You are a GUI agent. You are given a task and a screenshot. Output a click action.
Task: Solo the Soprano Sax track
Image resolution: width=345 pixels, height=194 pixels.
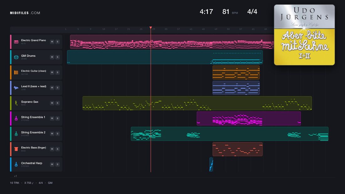[x=57, y=103]
